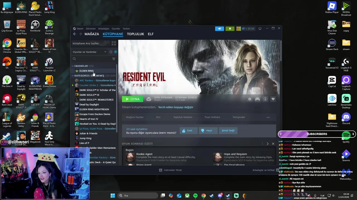The height and width of the screenshot is (200, 357).
Task: Click the taskbar Ara search box
Action: (138, 196)
